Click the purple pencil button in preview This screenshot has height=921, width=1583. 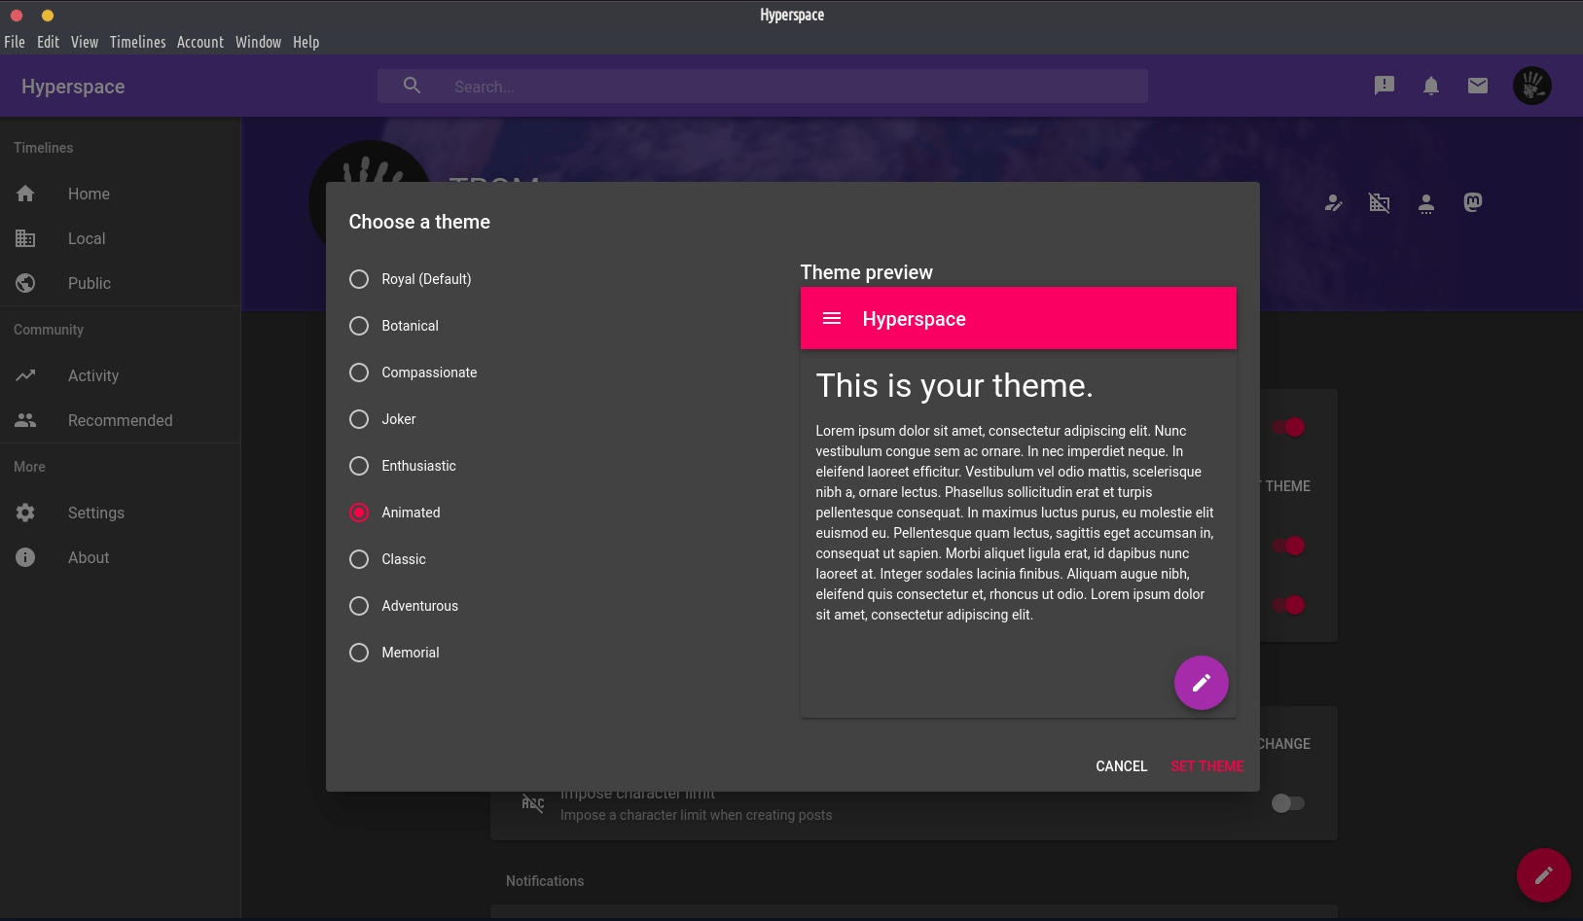(x=1201, y=683)
